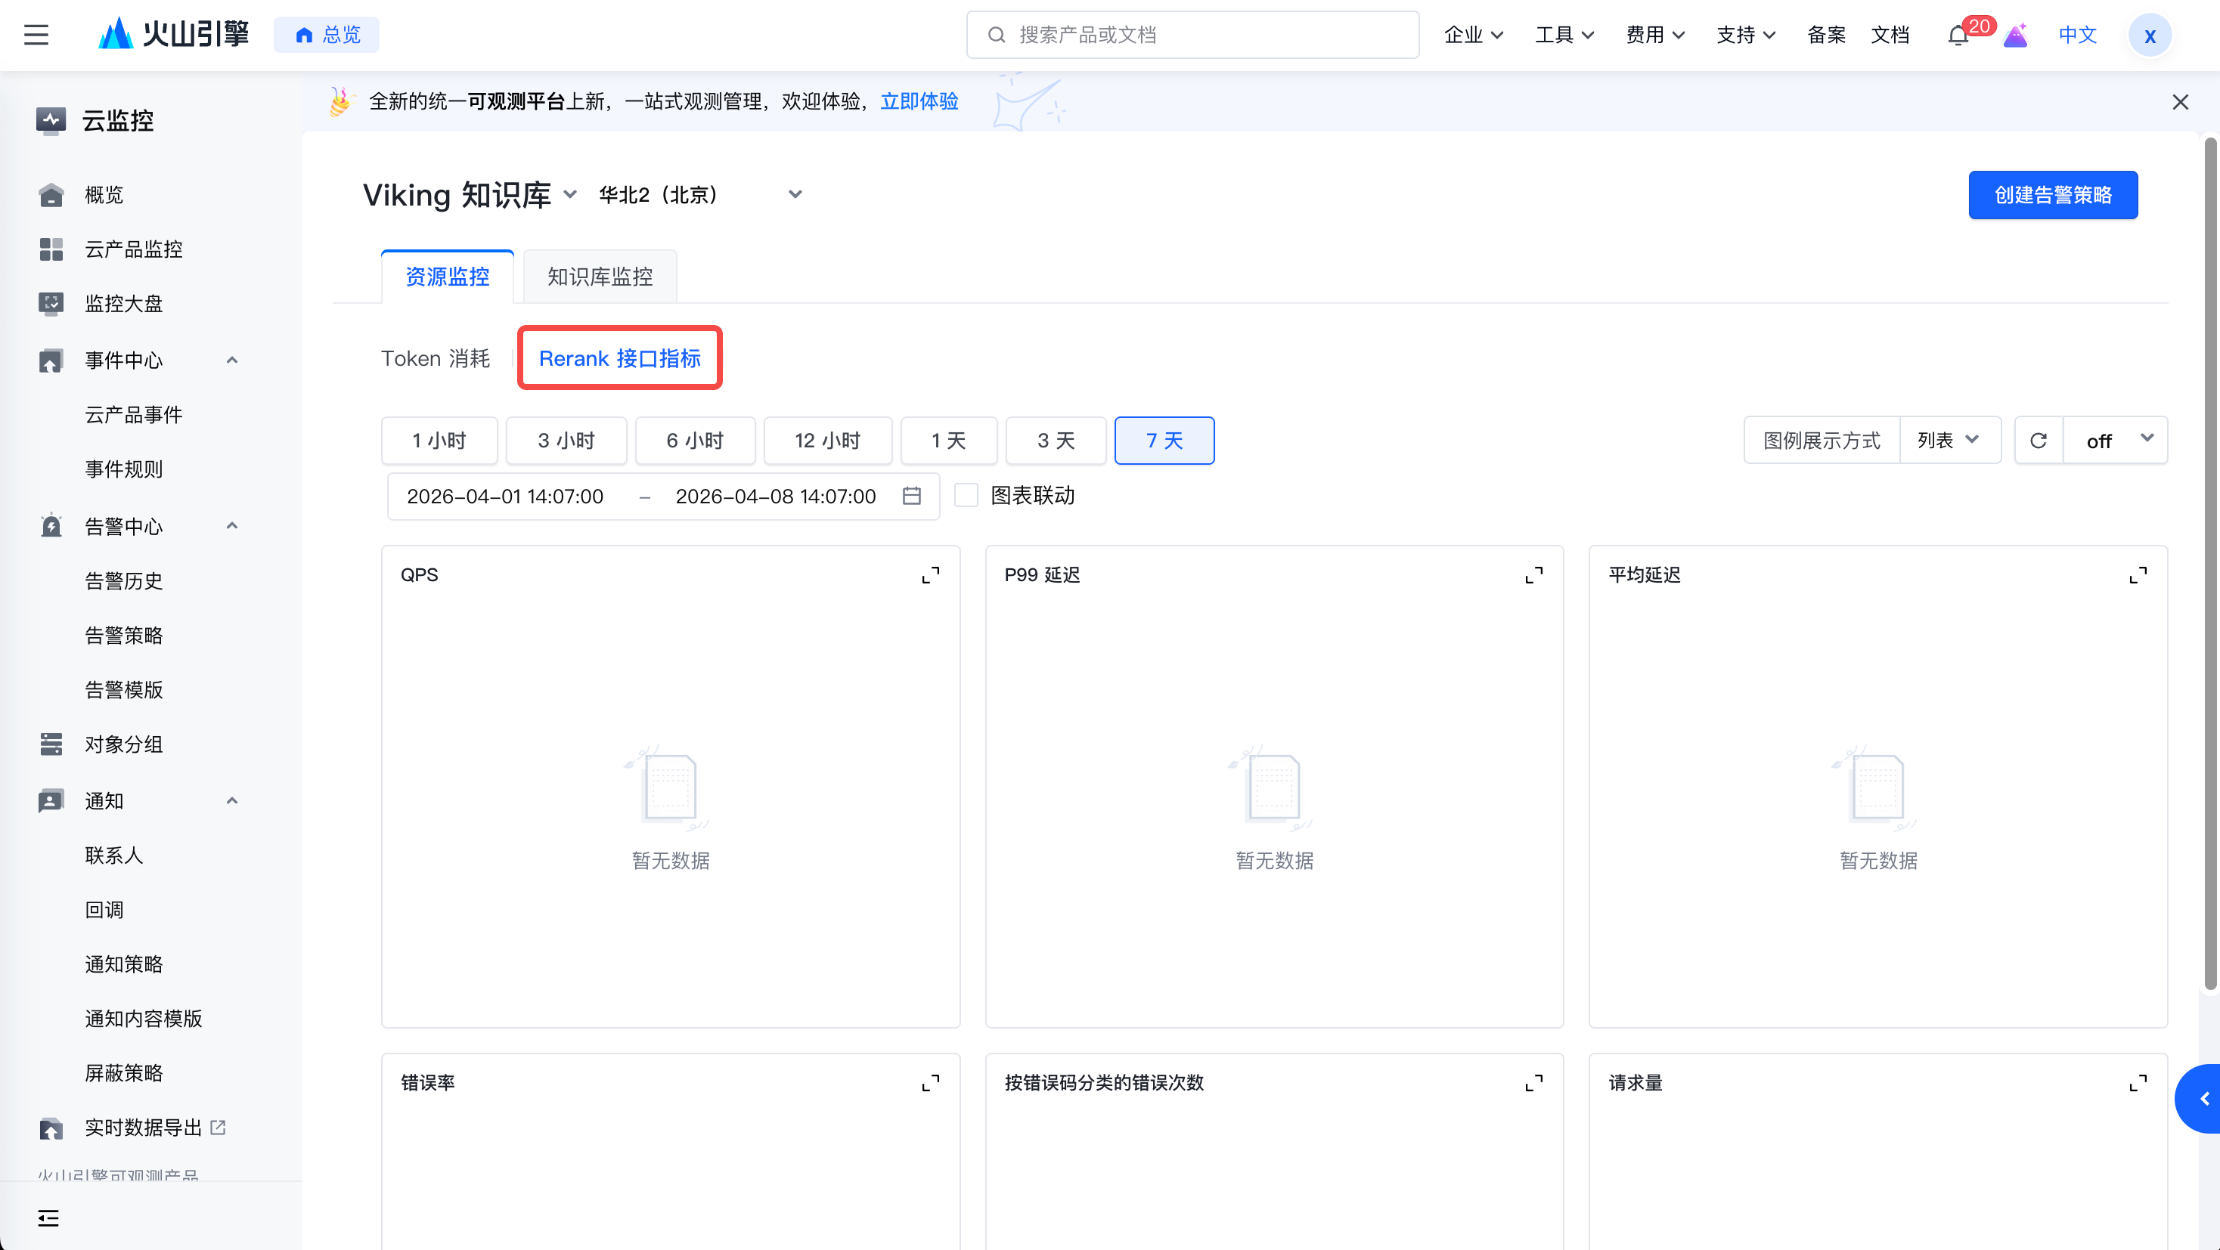Enable the 图表联动 checkbox

pyautogui.click(x=966, y=495)
